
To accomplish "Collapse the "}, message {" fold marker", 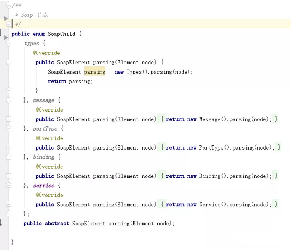I will click(x=9, y=100).
